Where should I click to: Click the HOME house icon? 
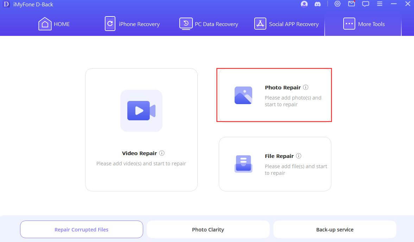coord(45,24)
